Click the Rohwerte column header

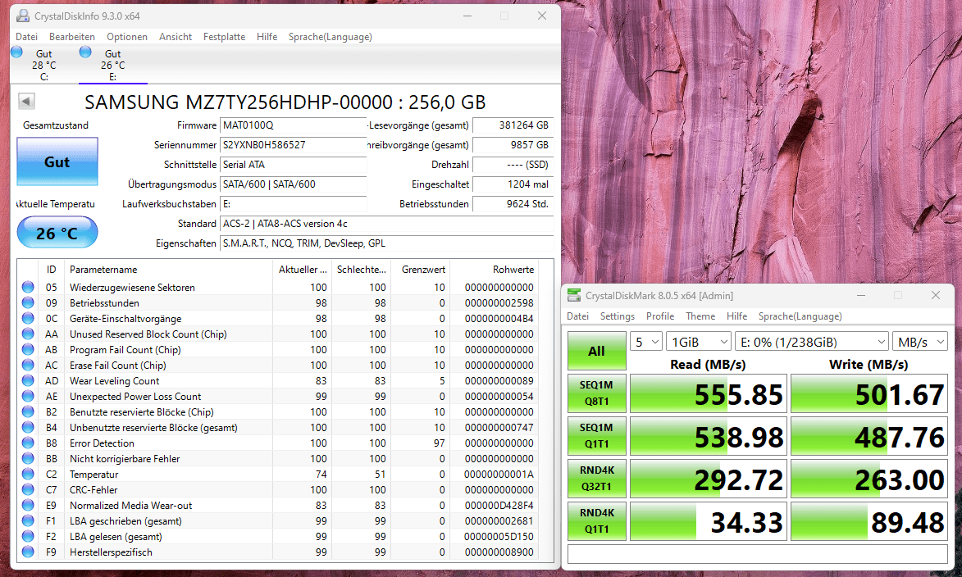[493, 269]
